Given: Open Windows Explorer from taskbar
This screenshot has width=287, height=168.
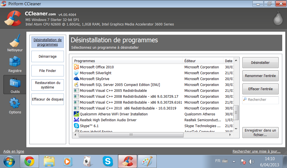Looking at the screenshot, I should pyautogui.click(x=49, y=161).
